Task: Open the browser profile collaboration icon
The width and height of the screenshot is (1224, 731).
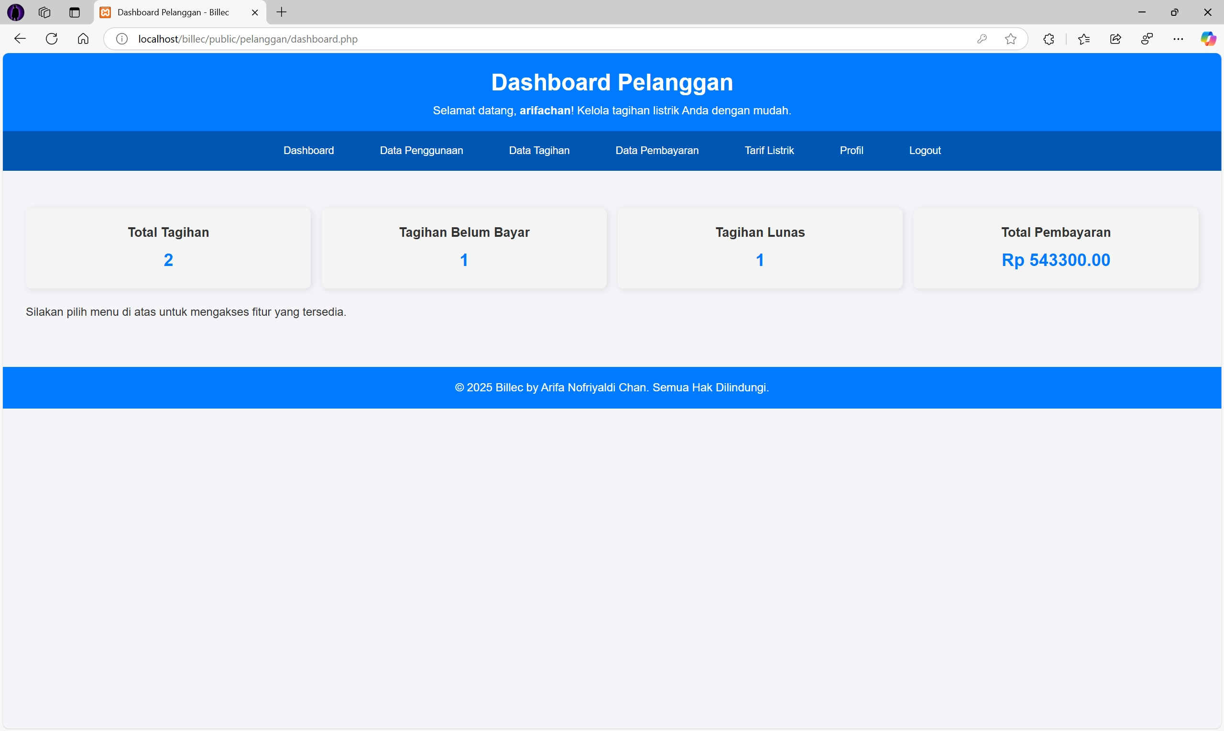Action: tap(1147, 39)
